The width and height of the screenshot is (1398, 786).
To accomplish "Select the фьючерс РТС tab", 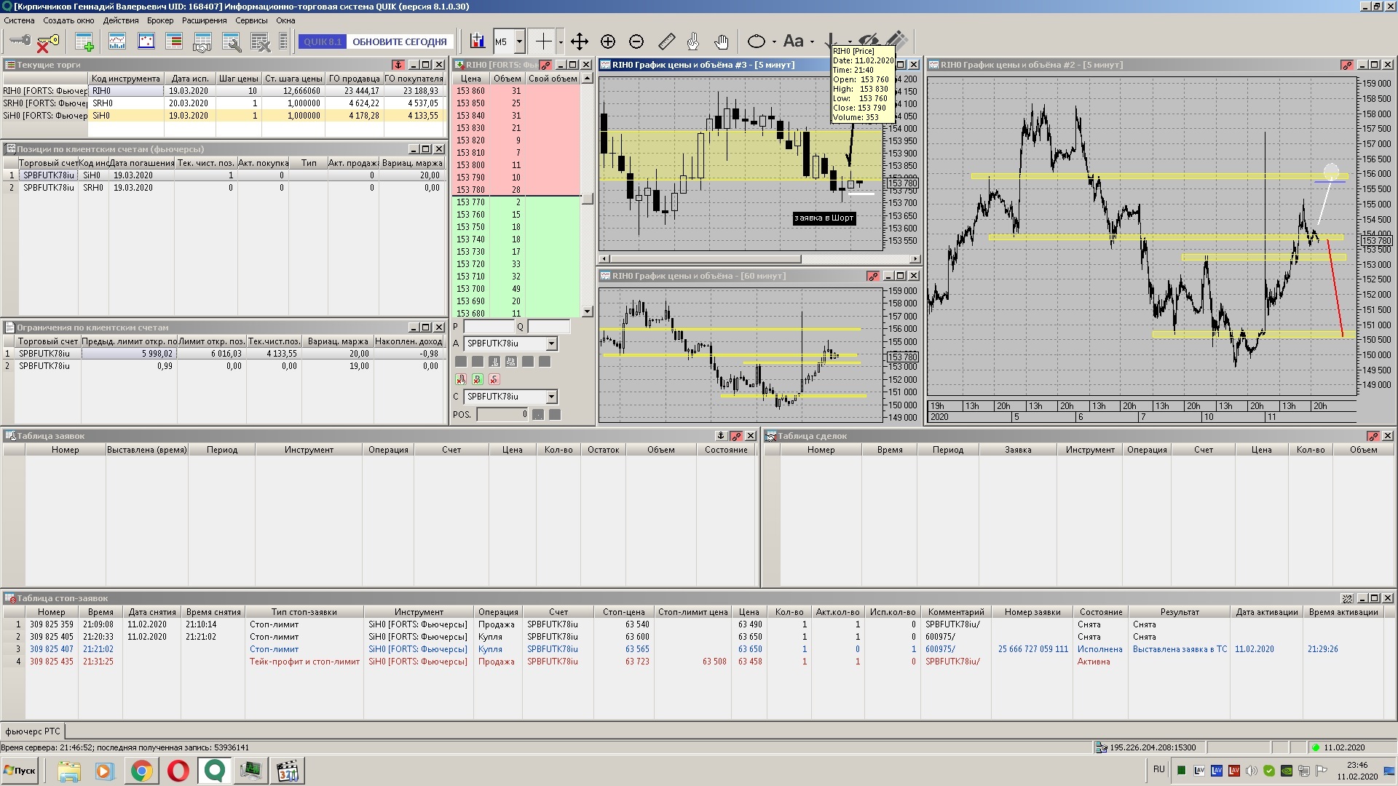I will click(33, 731).
